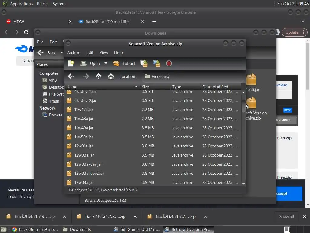Go back in archive location history
310x233 pixels.
(x=71, y=76)
